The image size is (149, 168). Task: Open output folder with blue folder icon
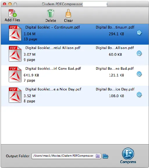[x=105, y=156]
